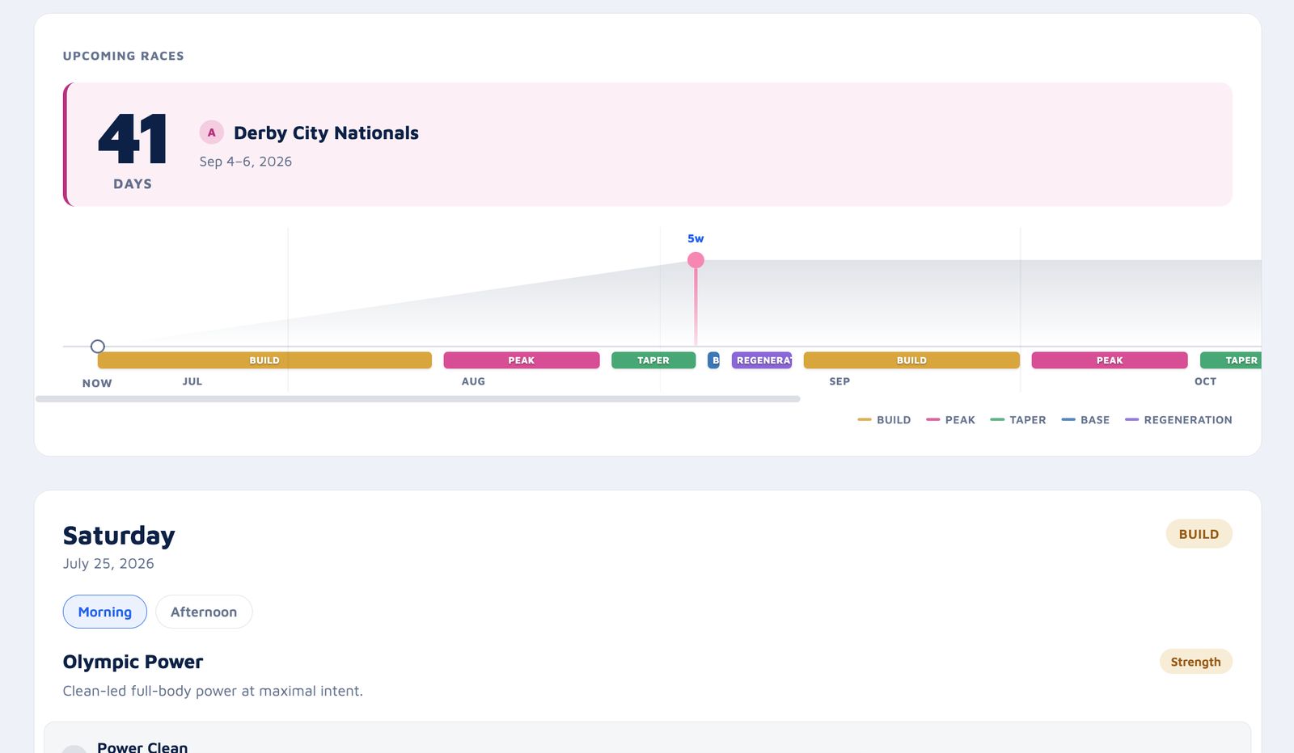Click the "Power Clean" exercise name
1294x753 pixels.
click(142, 747)
